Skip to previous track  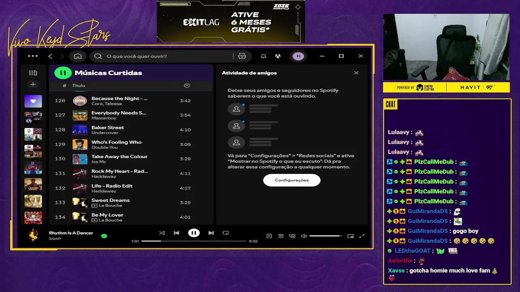click(176, 233)
